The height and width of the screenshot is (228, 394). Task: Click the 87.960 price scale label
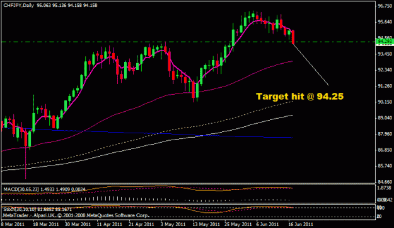[x=385, y=134]
